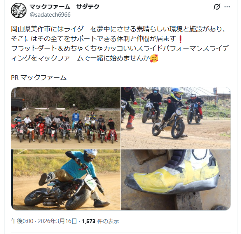The width and height of the screenshot is (241, 234).
Task: Click the smiling face with hearts emoji
Action: pyautogui.click(x=154, y=58)
